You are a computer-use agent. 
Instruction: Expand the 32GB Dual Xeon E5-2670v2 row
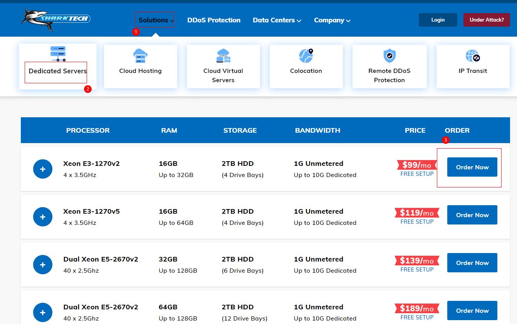pos(43,265)
